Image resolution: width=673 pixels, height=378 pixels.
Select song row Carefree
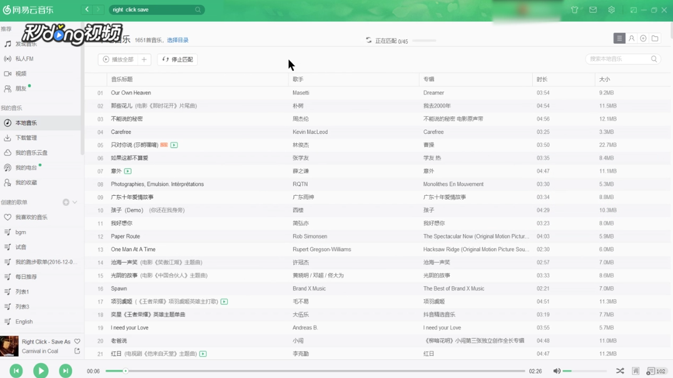pyautogui.click(x=378, y=132)
